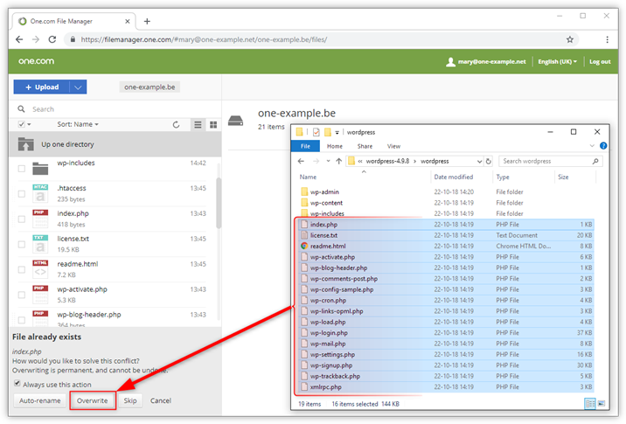Reload the browser page
Image resolution: width=626 pixels, height=424 pixels.
point(52,39)
